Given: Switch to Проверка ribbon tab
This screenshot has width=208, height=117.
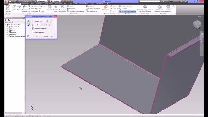Looking at the screenshot, I should 39,4.
